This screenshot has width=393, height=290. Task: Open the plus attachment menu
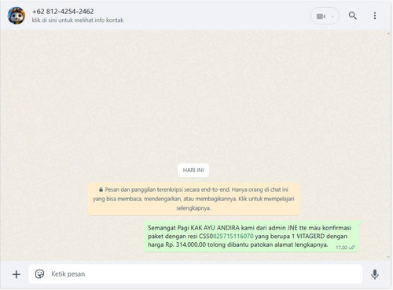click(x=17, y=274)
